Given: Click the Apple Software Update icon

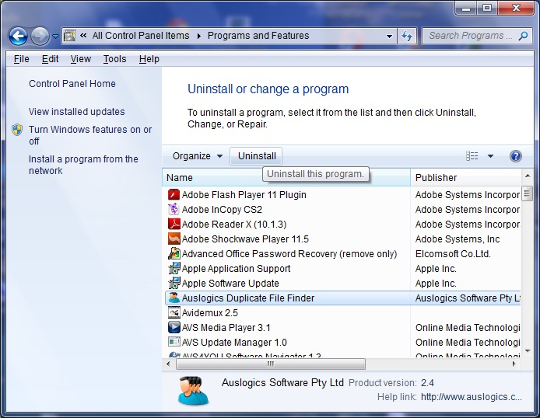Looking at the screenshot, I should [x=174, y=284].
